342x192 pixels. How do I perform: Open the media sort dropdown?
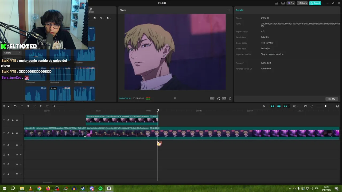102,18
